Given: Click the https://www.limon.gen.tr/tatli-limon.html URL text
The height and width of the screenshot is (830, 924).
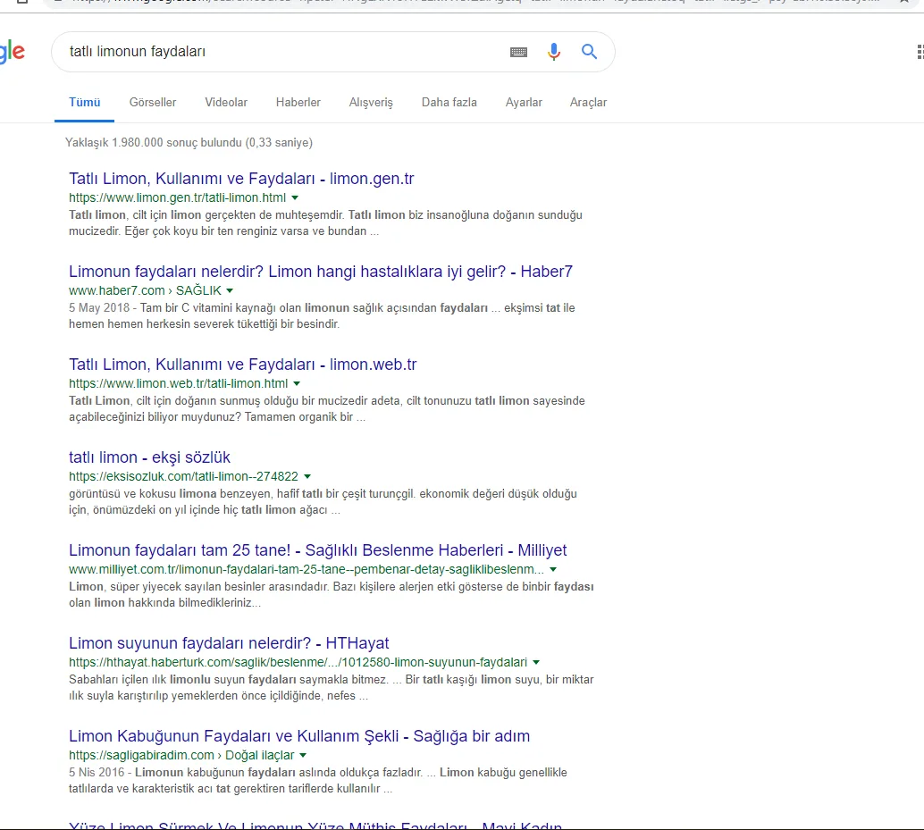Looking at the screenshot, I should pos(177,198).
